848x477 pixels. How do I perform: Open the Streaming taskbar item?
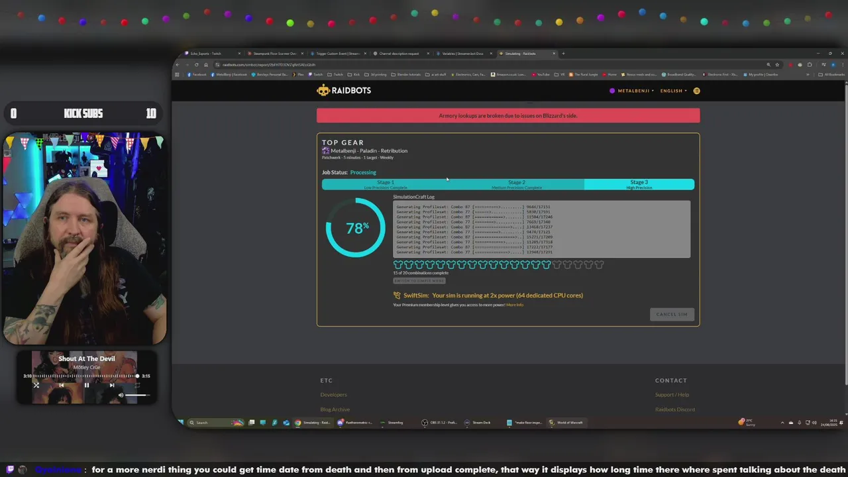coord(392,422)
